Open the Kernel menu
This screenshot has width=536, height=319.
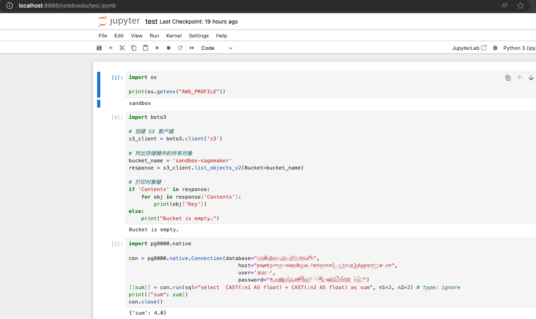tap(174, 35)
